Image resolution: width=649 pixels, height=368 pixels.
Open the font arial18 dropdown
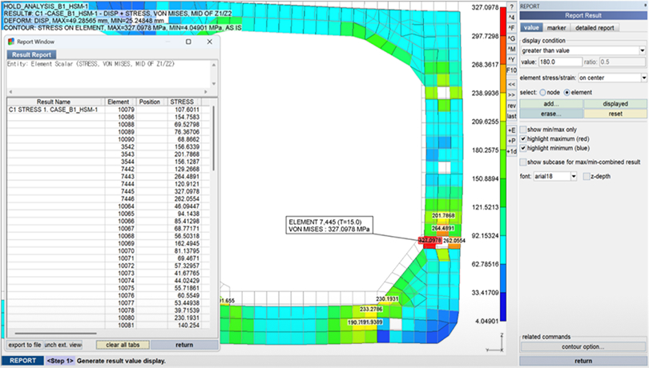tap(554, 176)
